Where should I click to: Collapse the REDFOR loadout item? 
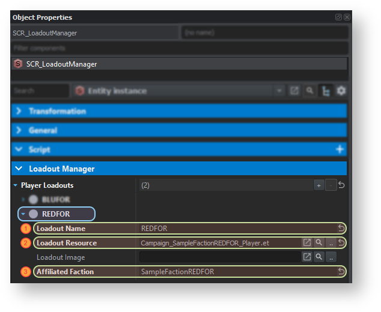pyautogui.click(x=23, y=214)
